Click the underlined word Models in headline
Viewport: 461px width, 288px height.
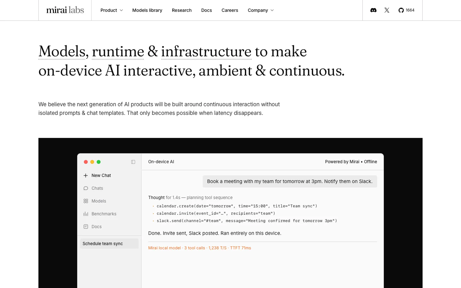coord(62,52)
